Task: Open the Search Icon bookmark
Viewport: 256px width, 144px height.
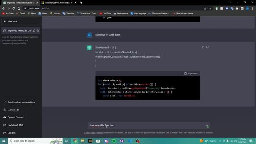Action: coord(87,13)
